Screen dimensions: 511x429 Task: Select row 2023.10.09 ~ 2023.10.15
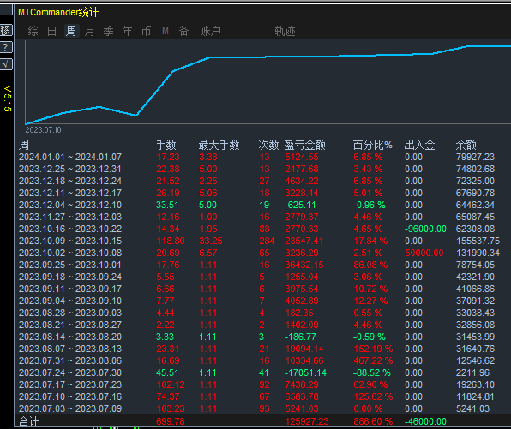coord(259,241)
